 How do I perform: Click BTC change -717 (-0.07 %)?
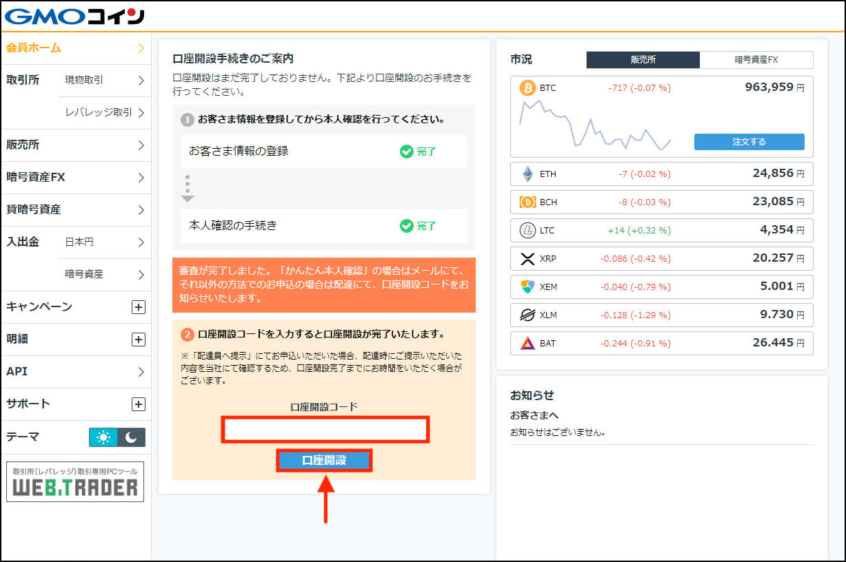click(639, 88)
